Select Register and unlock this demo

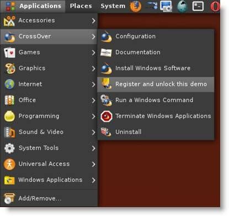[x=156, y=84]
